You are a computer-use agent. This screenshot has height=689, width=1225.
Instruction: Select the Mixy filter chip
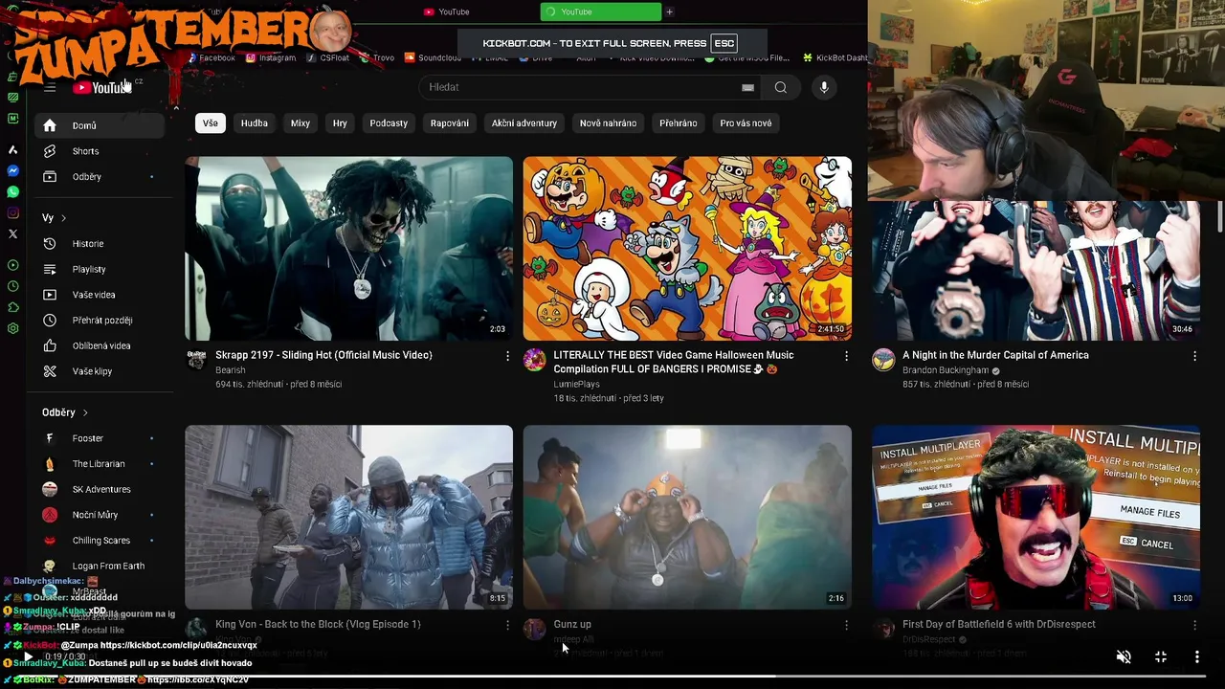301,123
